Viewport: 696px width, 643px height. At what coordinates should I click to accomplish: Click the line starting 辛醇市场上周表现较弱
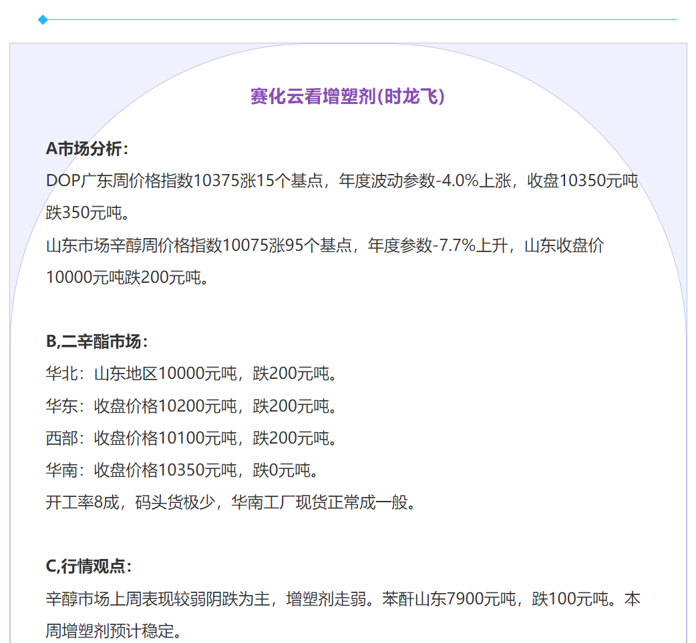(343, 599)
